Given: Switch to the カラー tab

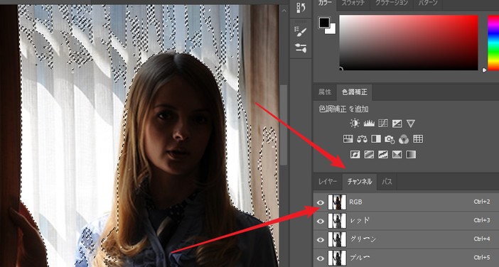Looking at the screenshot, I should (x=325, y=3).
